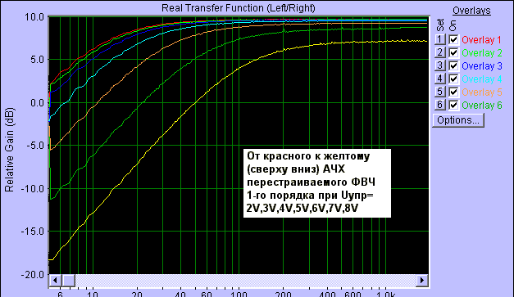
Task: Click the Overlays panel heading
Action: (x=471, y=11)
